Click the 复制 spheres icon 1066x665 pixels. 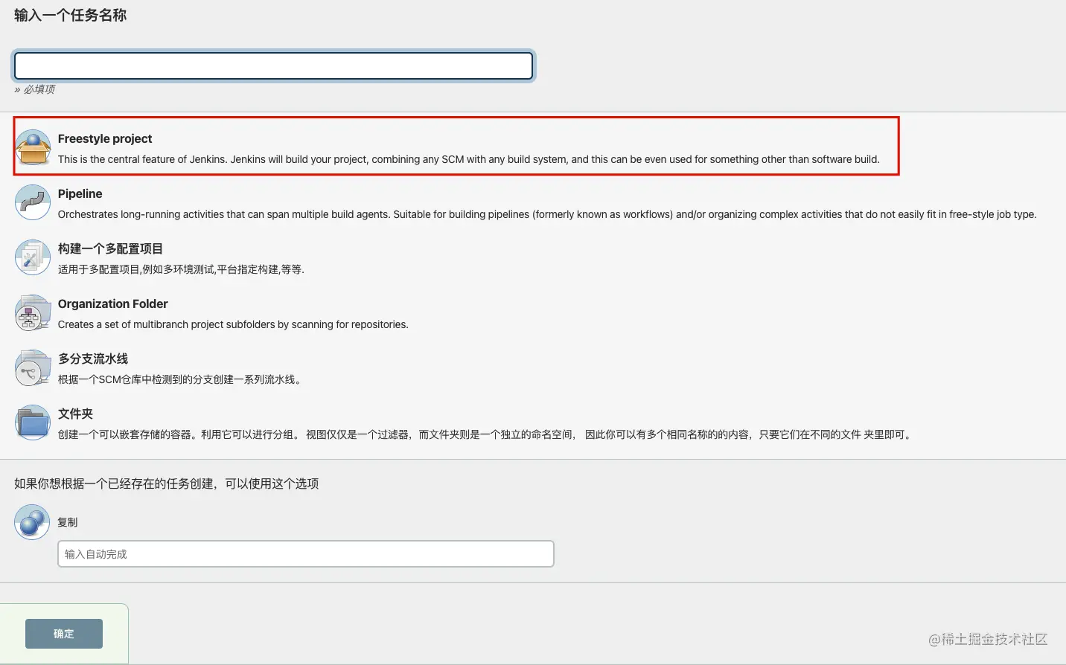pyautogui.click(x=32, y=522)
